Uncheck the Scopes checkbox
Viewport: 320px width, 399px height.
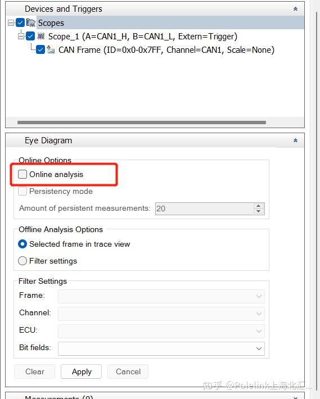(x=20, y=22)
